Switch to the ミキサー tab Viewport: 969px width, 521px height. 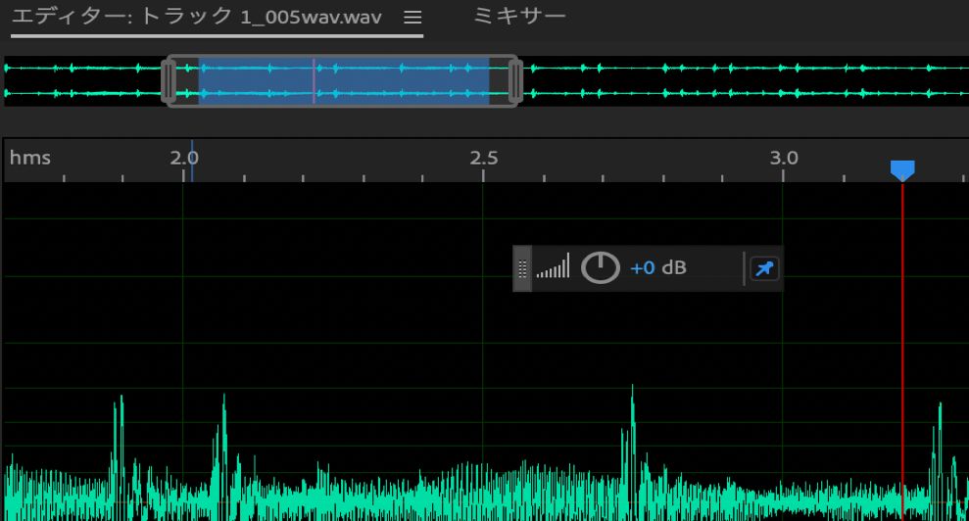[519, 16]
